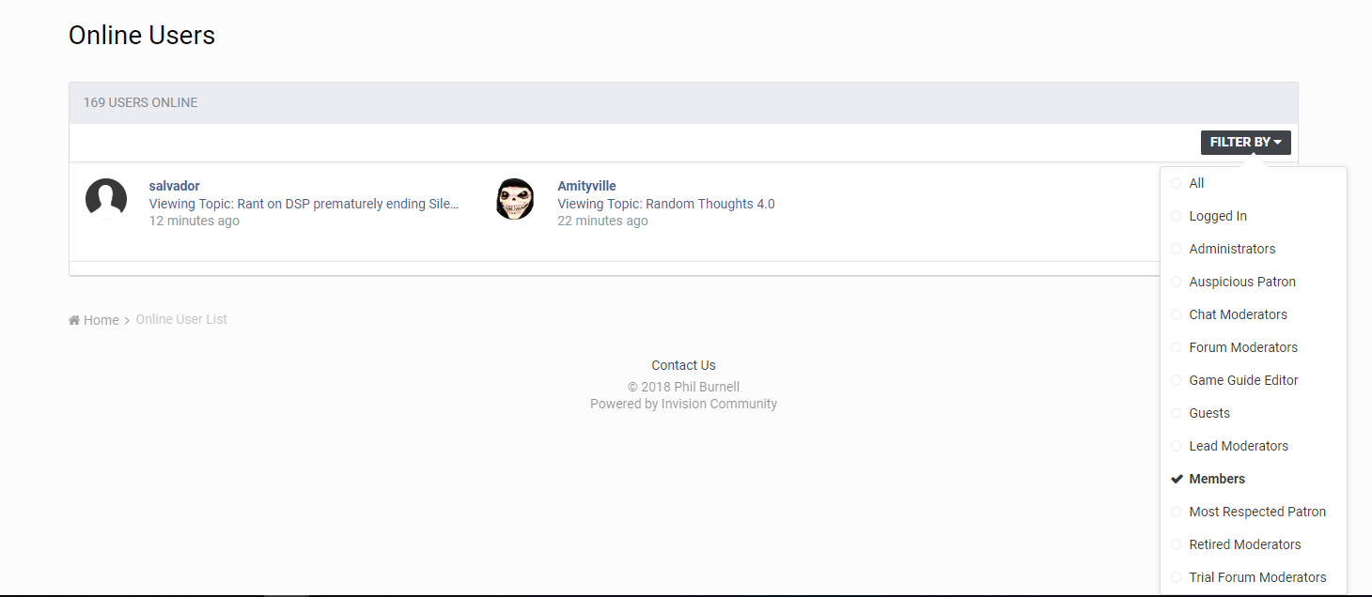Open the Rant on DSP topic link
This screenshot has width=1372, height=597.
[x=304, y=204]
